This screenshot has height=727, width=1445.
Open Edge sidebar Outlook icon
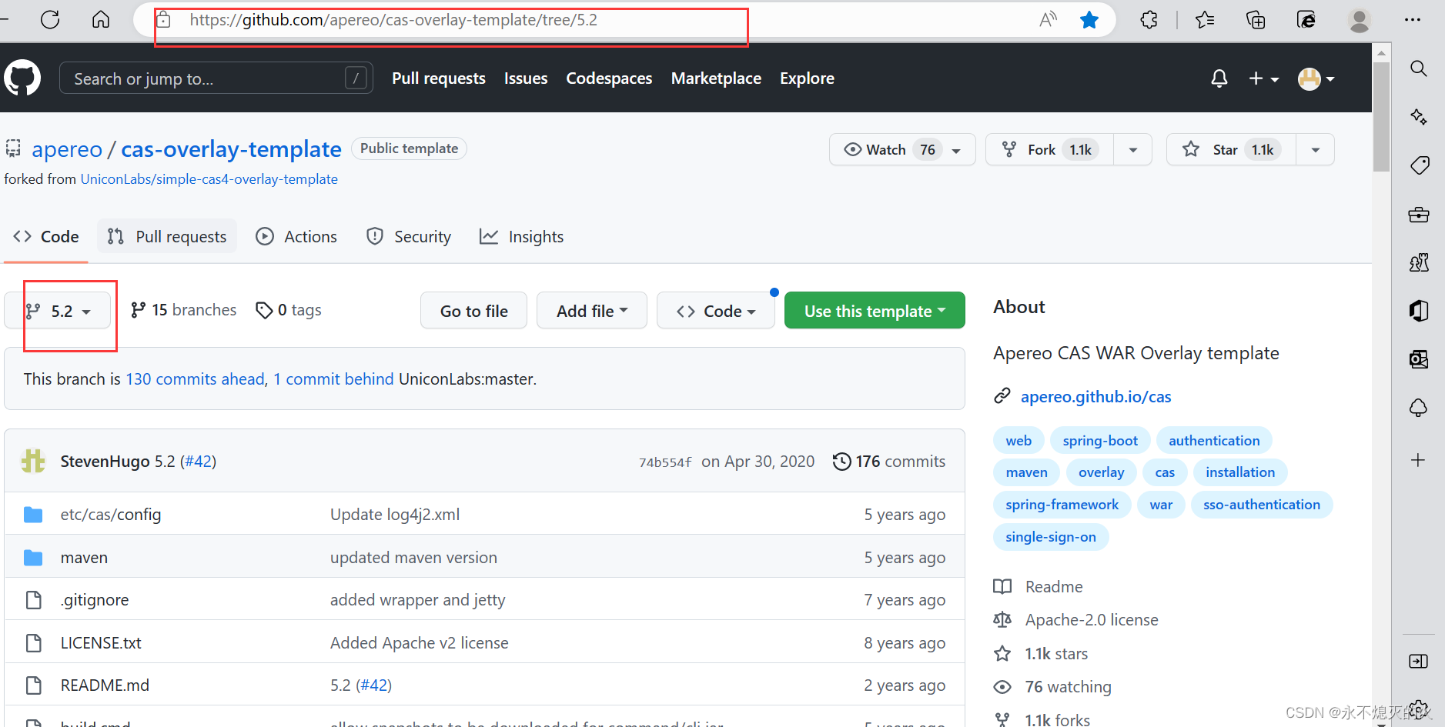coord(1419,358)
